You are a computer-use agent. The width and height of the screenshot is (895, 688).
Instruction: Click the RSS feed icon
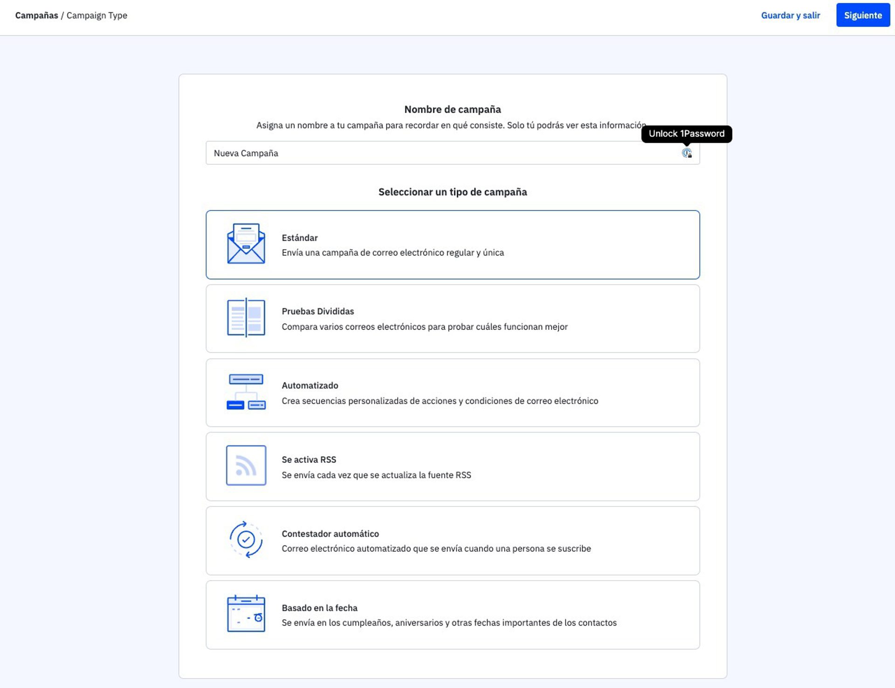click(x=246, y=466)
